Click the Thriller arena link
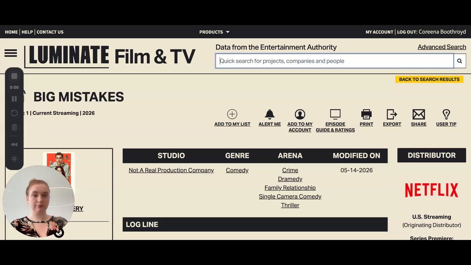The width and height of the screenshot is (471, 265). pyautogui.click(x=290, y=205)
